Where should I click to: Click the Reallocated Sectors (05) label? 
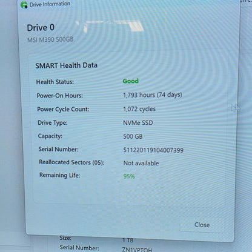71,162
